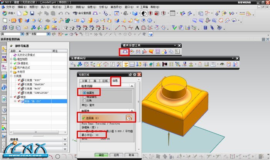Select the 面属性 radio button
The height and width of the screenshot is (160, 270).
[x=84, y=93]
